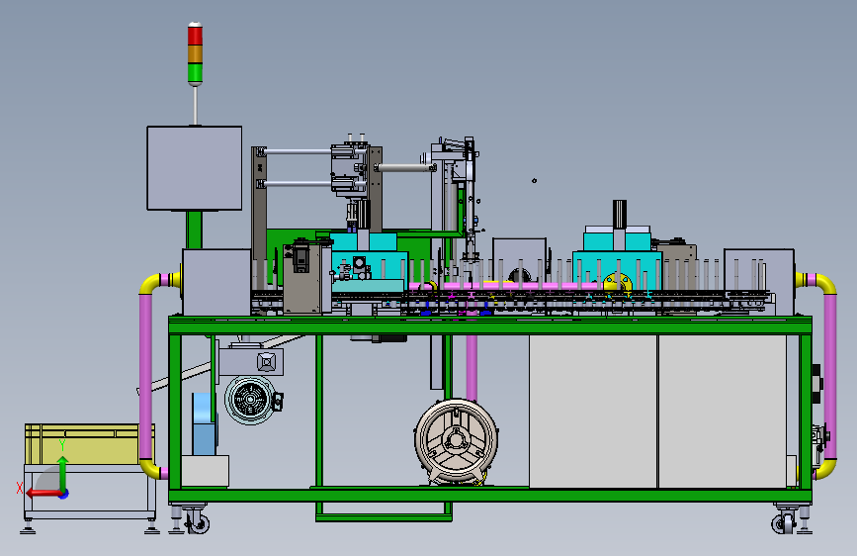Click the green Y axis arrow of the triad
Image resolution: width=857 pixels, height=556 pixels.
(x=63, y=473)
